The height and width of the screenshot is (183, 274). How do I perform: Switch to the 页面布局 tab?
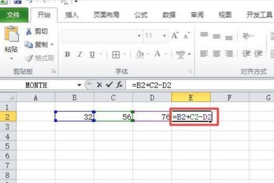point(106,15)
